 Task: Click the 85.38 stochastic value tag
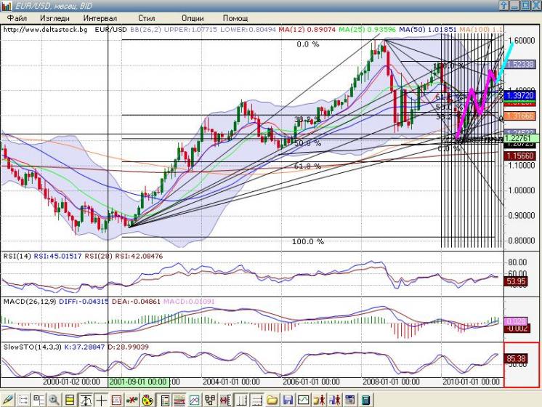pos(516,358)
